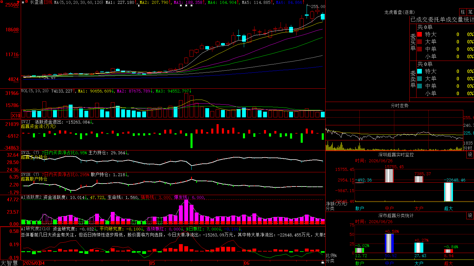Click the cyan 特大 sell-order color swatch
This screenshot has width=474, height=266.
click(x=419, y=71)
